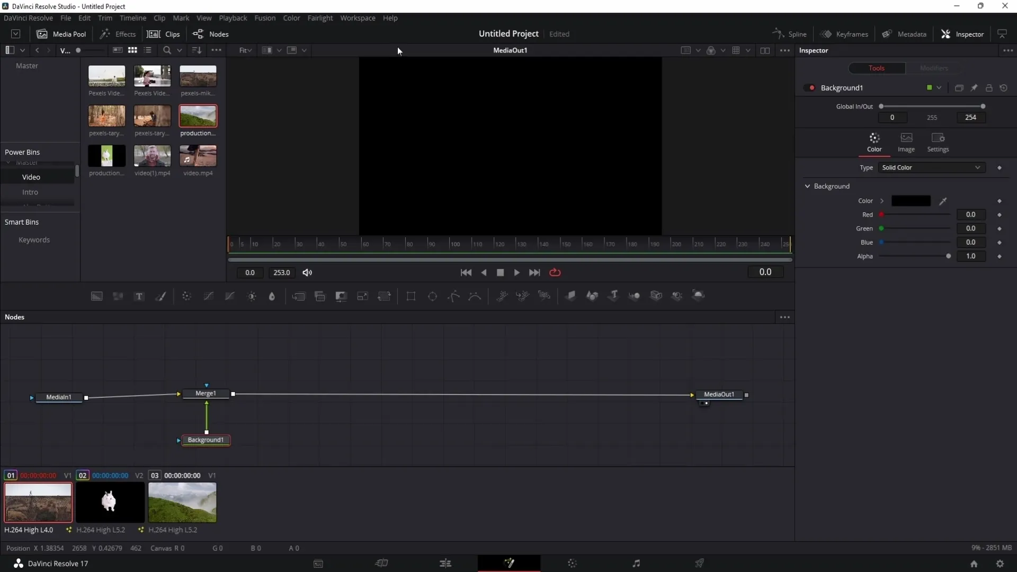Click the Video power bin item
1017x572 pixels.
31,177
